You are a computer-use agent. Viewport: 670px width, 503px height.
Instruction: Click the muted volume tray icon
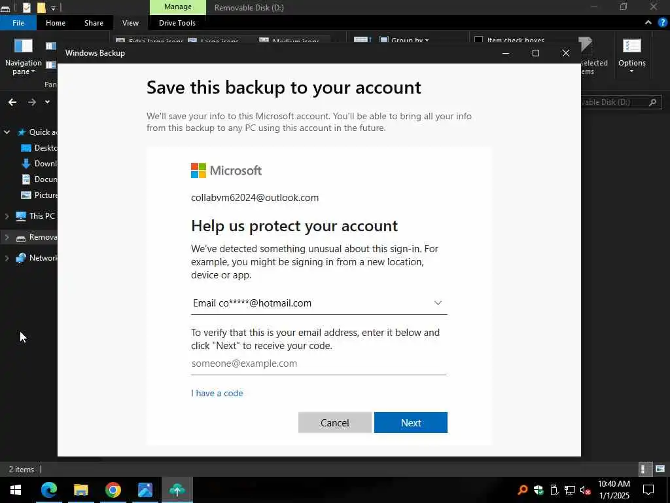(x=586, y=490)
